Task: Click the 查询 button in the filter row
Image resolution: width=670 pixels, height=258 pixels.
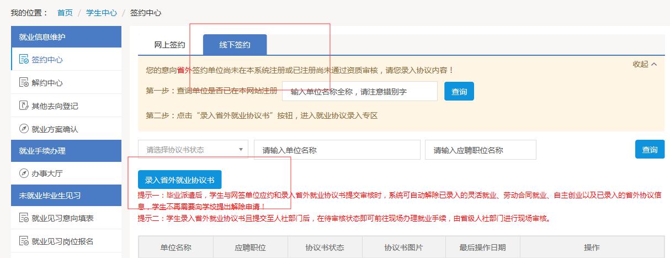Action: [x=650, y=150]
